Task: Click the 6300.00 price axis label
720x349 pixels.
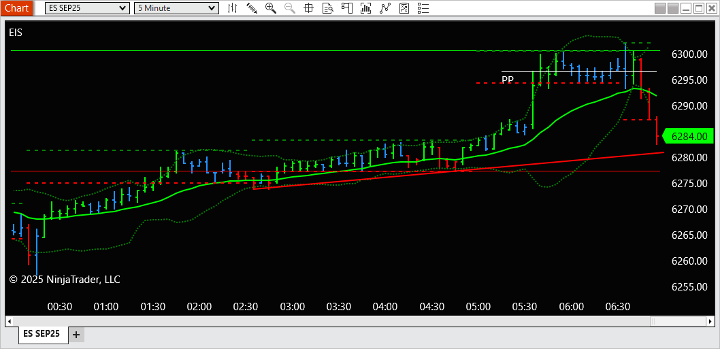Action: (x=689, y=54)
